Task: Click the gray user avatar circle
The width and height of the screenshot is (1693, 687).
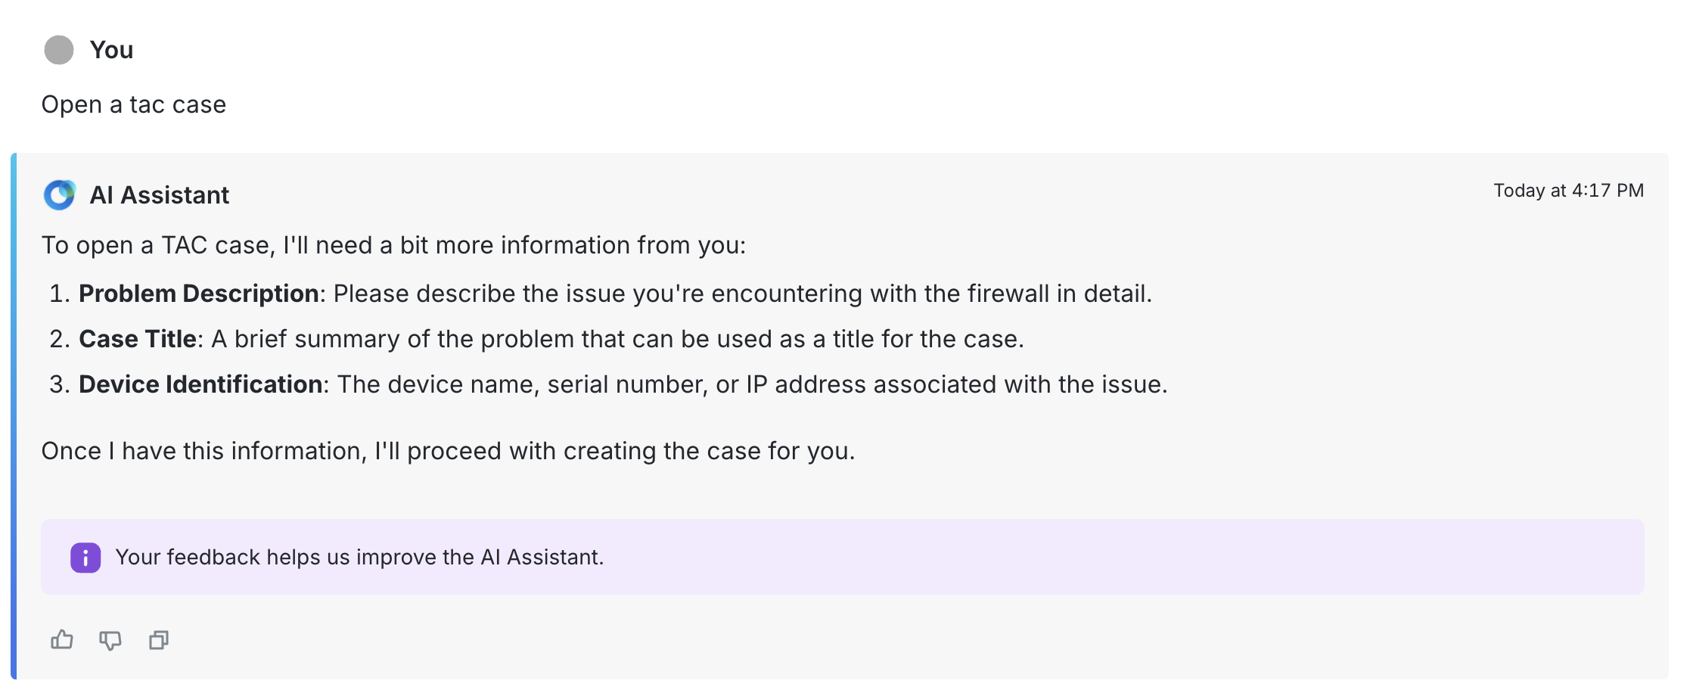Action: [x=59, y=50]
